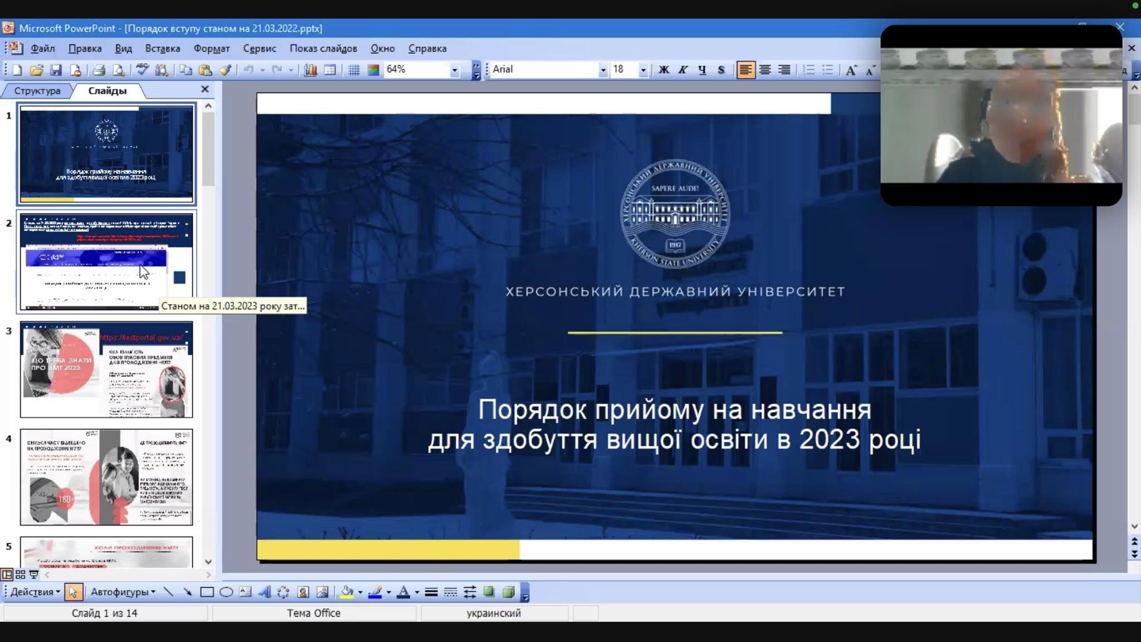Open the Окно menu

click(x=382, y=48)
